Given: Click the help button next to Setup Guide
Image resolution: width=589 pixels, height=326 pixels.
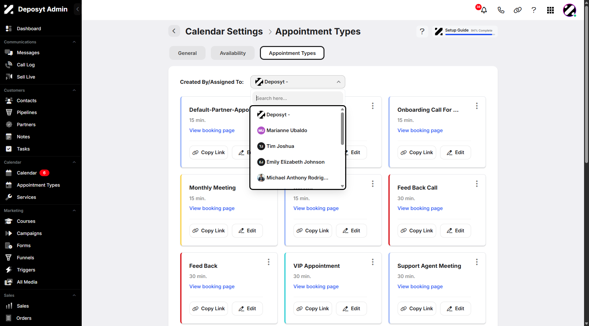Looking at the screenshot, I should [422, 31].
